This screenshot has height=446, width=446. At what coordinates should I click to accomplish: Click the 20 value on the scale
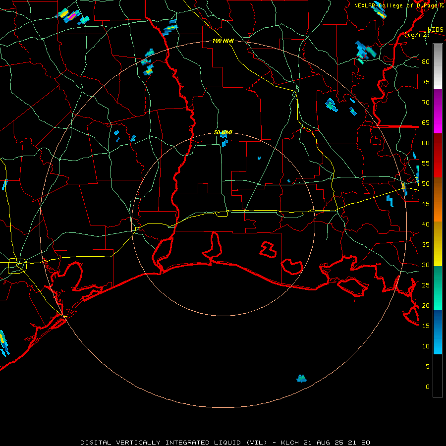point(426,305)
